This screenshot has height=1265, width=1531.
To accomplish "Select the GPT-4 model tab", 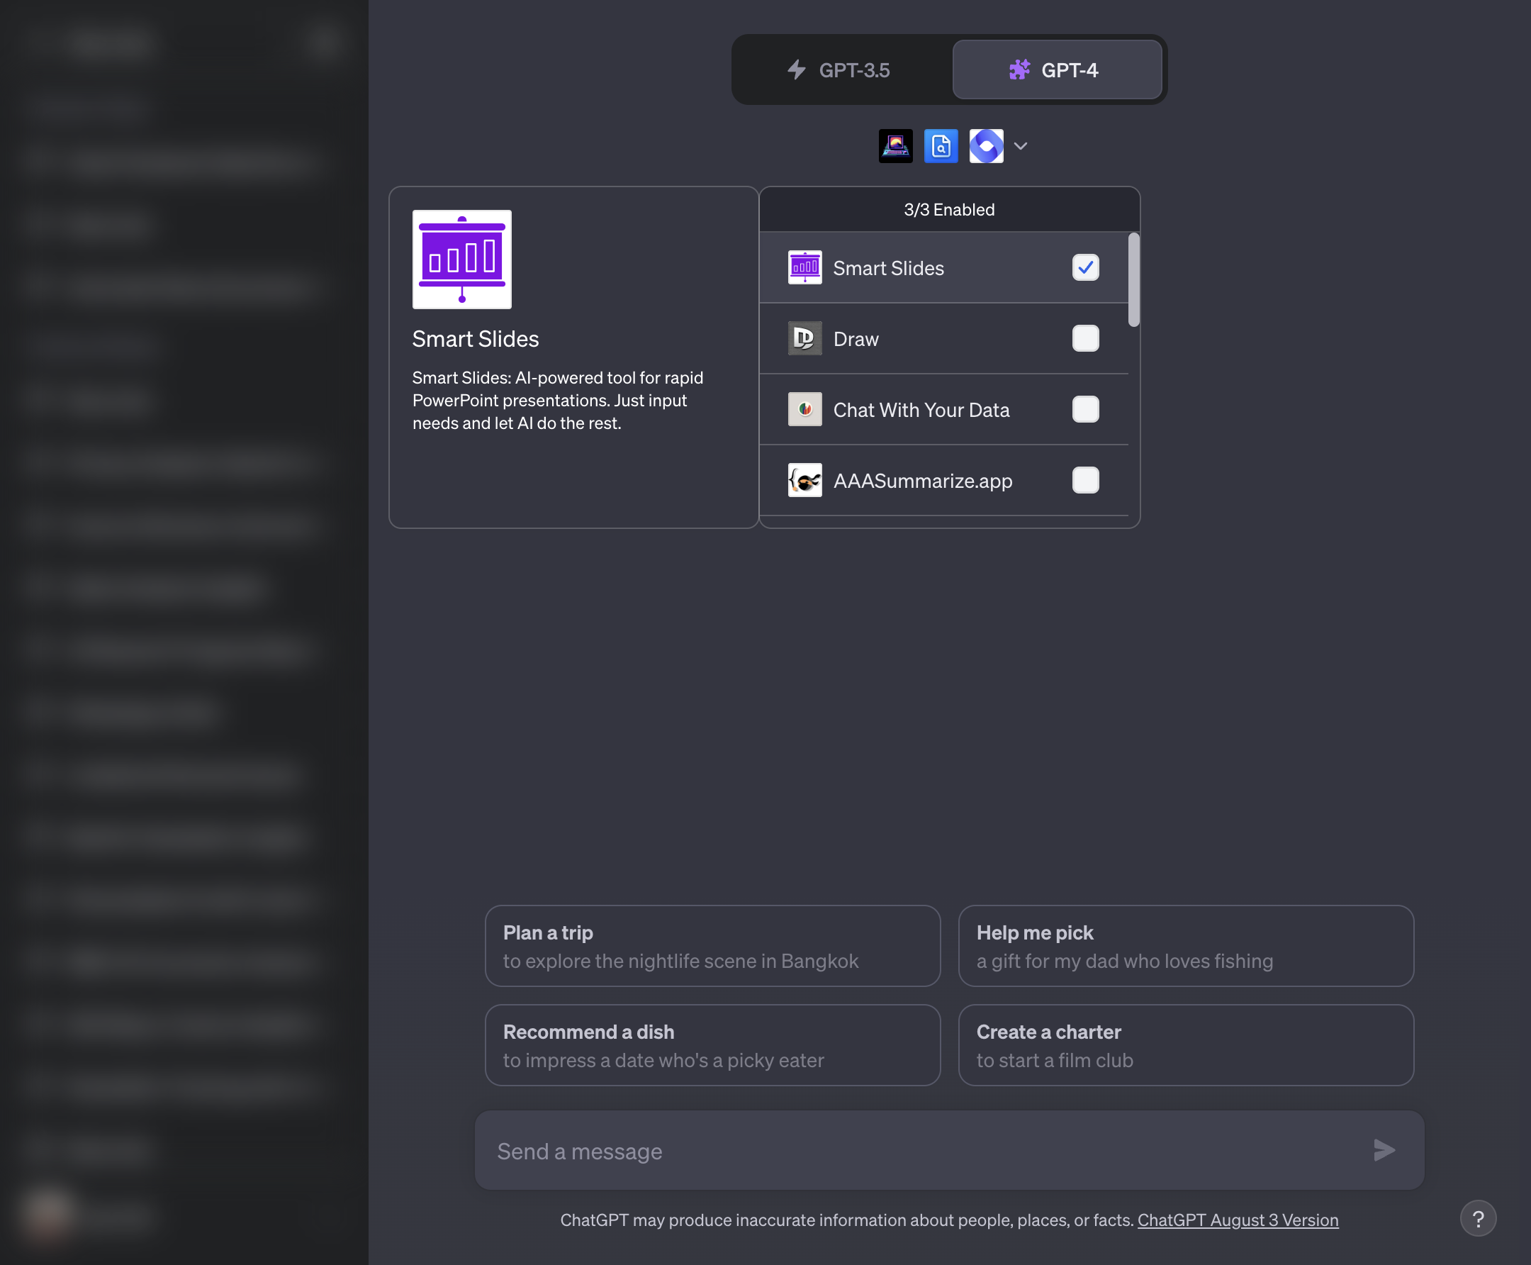I will pyautogui.click(x=1057, y=70).
